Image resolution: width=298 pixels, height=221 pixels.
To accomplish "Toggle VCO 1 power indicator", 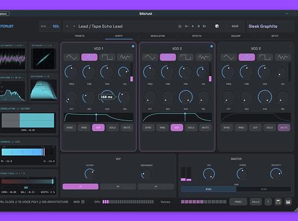I will pos(133,47).
